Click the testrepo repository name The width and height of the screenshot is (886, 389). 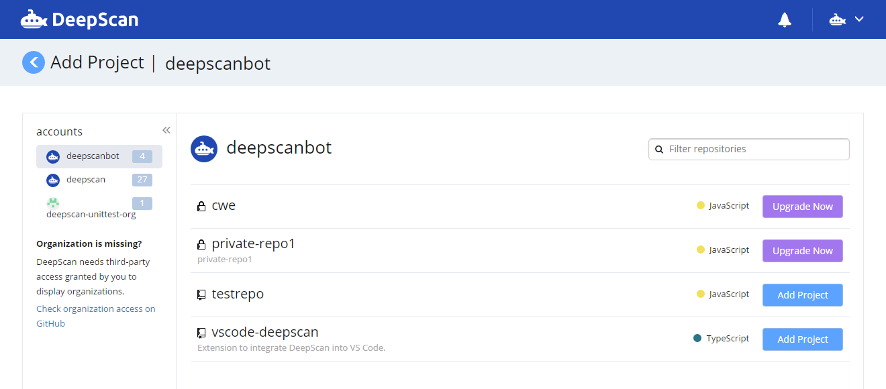[238, 294]
